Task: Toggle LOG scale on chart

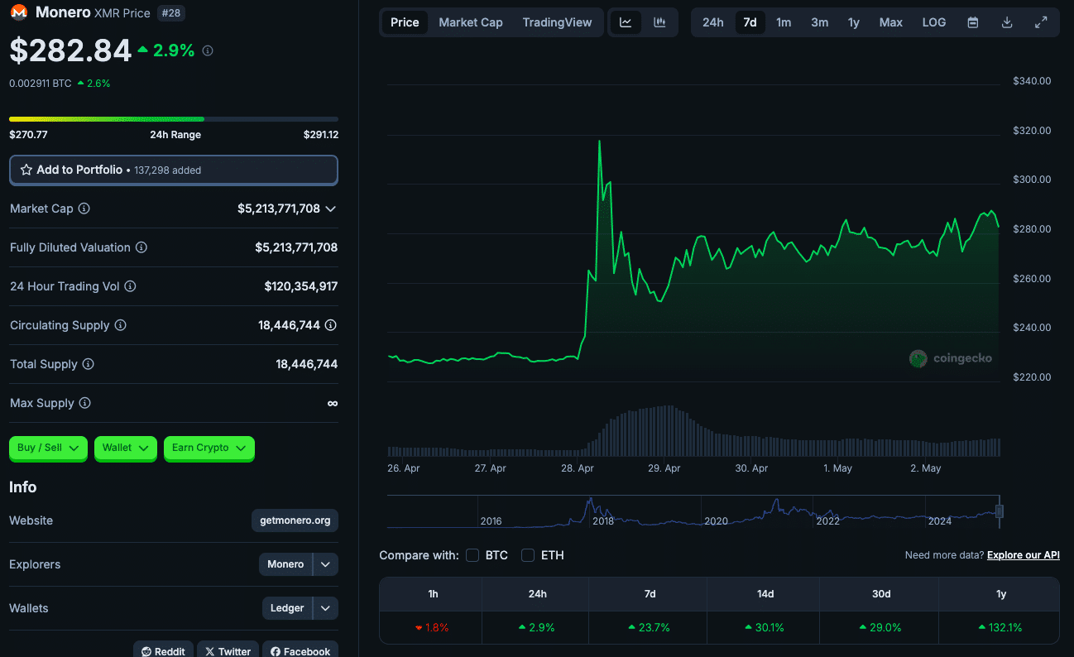Action: [934, 22]
